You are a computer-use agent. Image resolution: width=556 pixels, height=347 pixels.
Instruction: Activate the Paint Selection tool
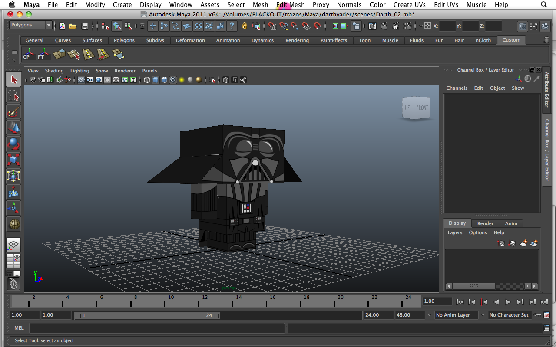click(13, 112)
